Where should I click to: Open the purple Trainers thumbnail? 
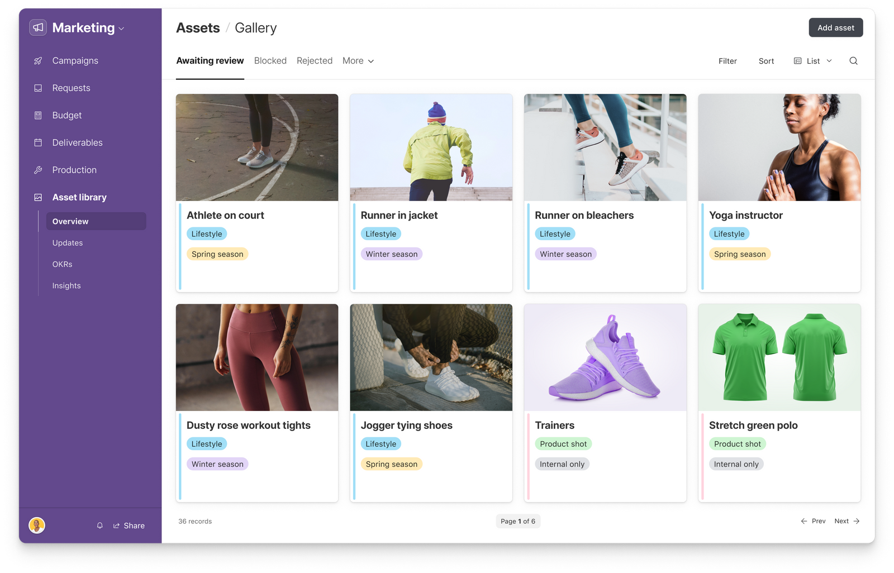(x=605, y=357)
